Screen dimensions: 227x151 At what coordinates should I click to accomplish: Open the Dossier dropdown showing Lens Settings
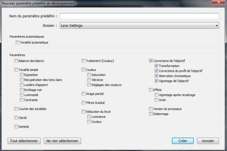click(x=139, y=26)
